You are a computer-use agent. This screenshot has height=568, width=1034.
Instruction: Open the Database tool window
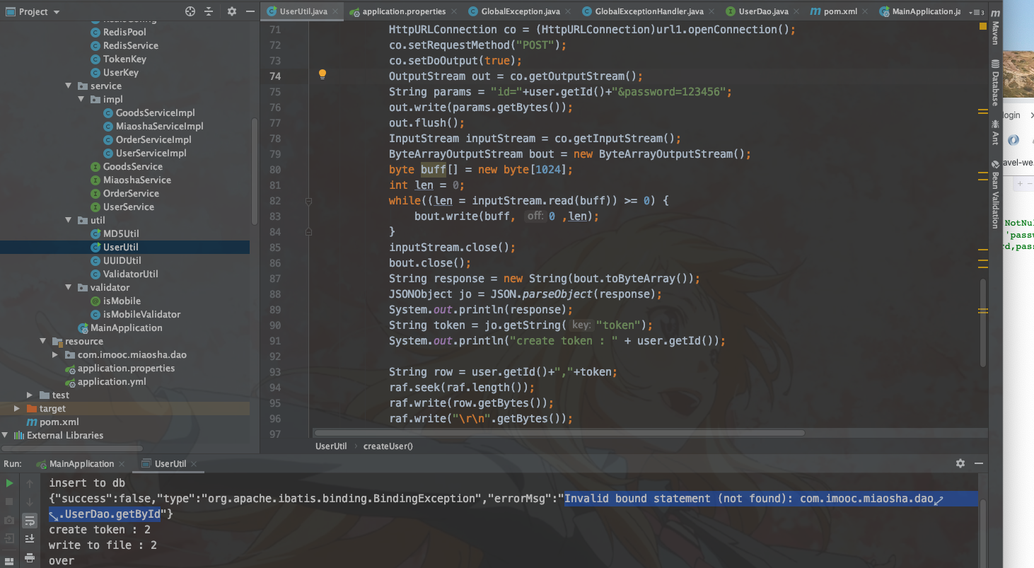[995, 83]
